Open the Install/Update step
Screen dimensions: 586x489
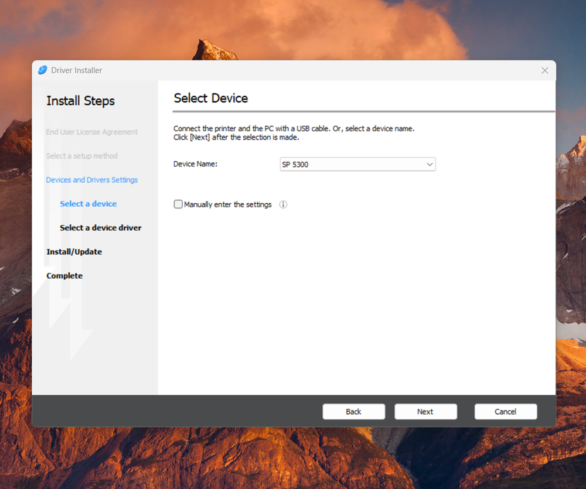pyautogui.click(x=74, y=251)
